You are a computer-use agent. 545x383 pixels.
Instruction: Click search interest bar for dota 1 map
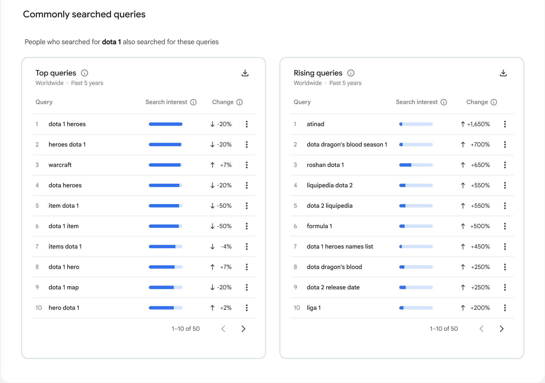pyautogui.click(x=166, y=287)
